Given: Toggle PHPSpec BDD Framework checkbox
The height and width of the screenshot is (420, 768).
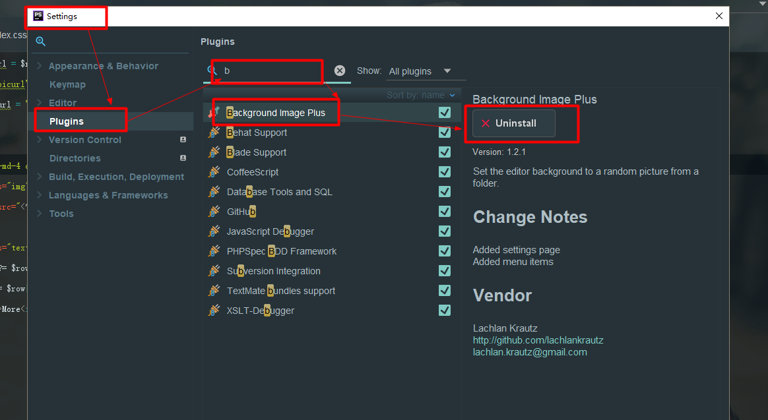Looking at the screenshot, I should [445, 251].
